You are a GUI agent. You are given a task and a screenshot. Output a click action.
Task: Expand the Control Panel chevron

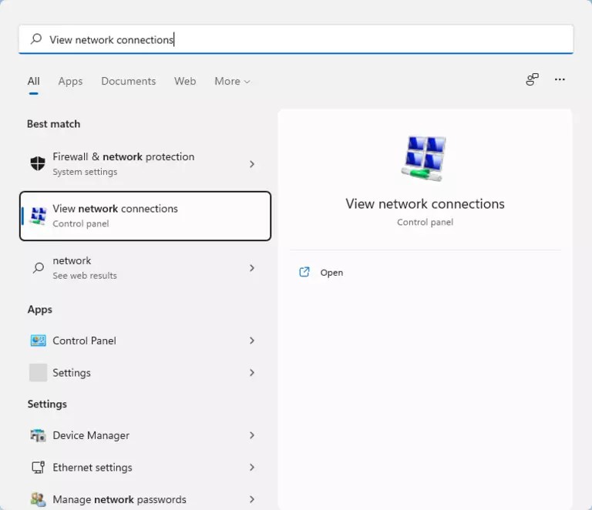pos(252,341)
